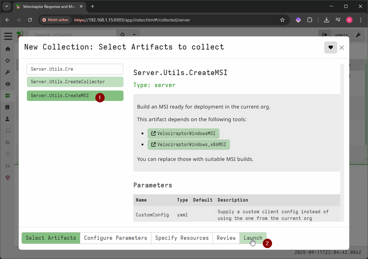Image resolution: width=368 pixels, height=259 pixels.
Task: Open the shield icon in sidebar
Action: pyautogui.click(x=8, y=178)
